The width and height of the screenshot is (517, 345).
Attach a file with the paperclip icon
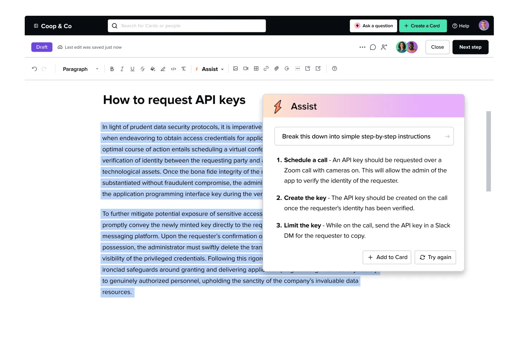pyautogui.click(x=276, y=68)
